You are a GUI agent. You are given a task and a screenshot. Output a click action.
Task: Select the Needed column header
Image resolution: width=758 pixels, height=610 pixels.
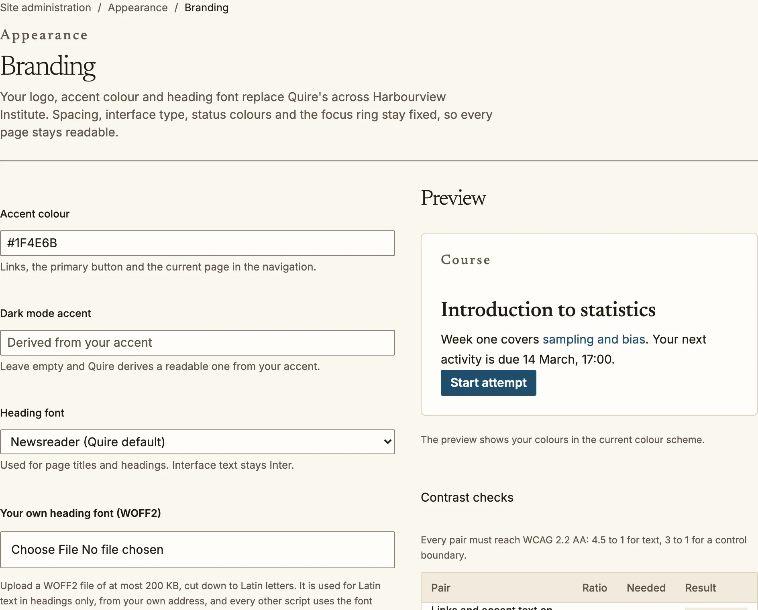[646, 588]
